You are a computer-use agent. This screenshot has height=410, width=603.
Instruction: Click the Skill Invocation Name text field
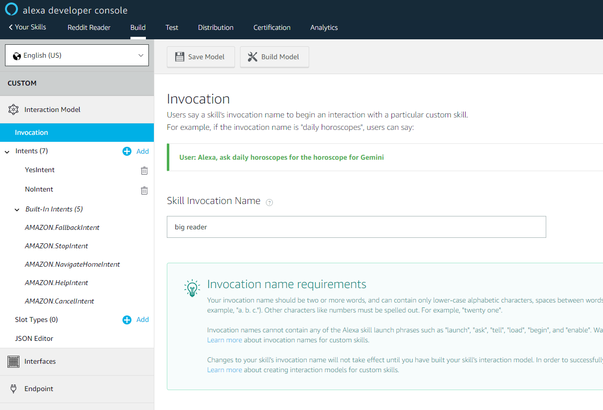357,227
